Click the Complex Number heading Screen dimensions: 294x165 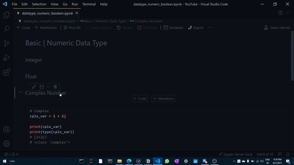[x=45, y=93]
